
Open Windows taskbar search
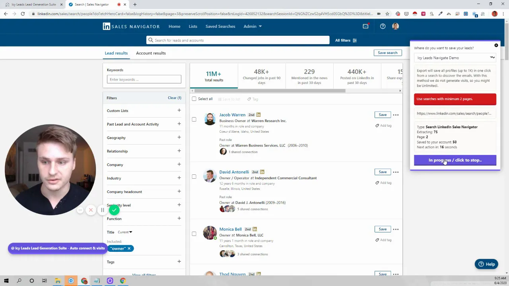[19, 281]
